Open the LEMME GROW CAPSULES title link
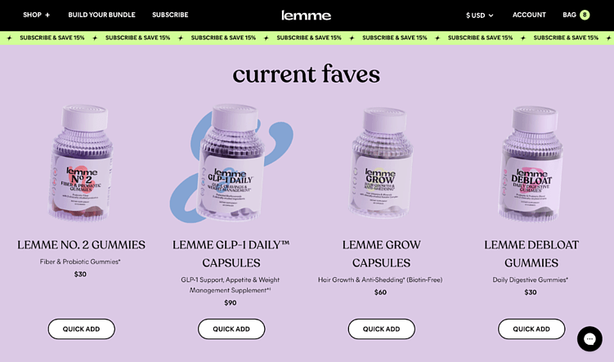 (382, 253)
